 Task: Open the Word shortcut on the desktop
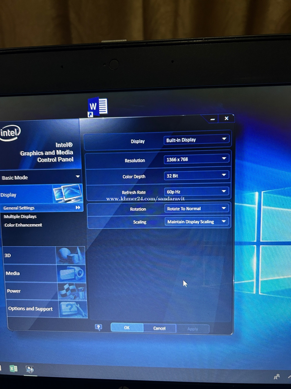[x=98, y=107]
